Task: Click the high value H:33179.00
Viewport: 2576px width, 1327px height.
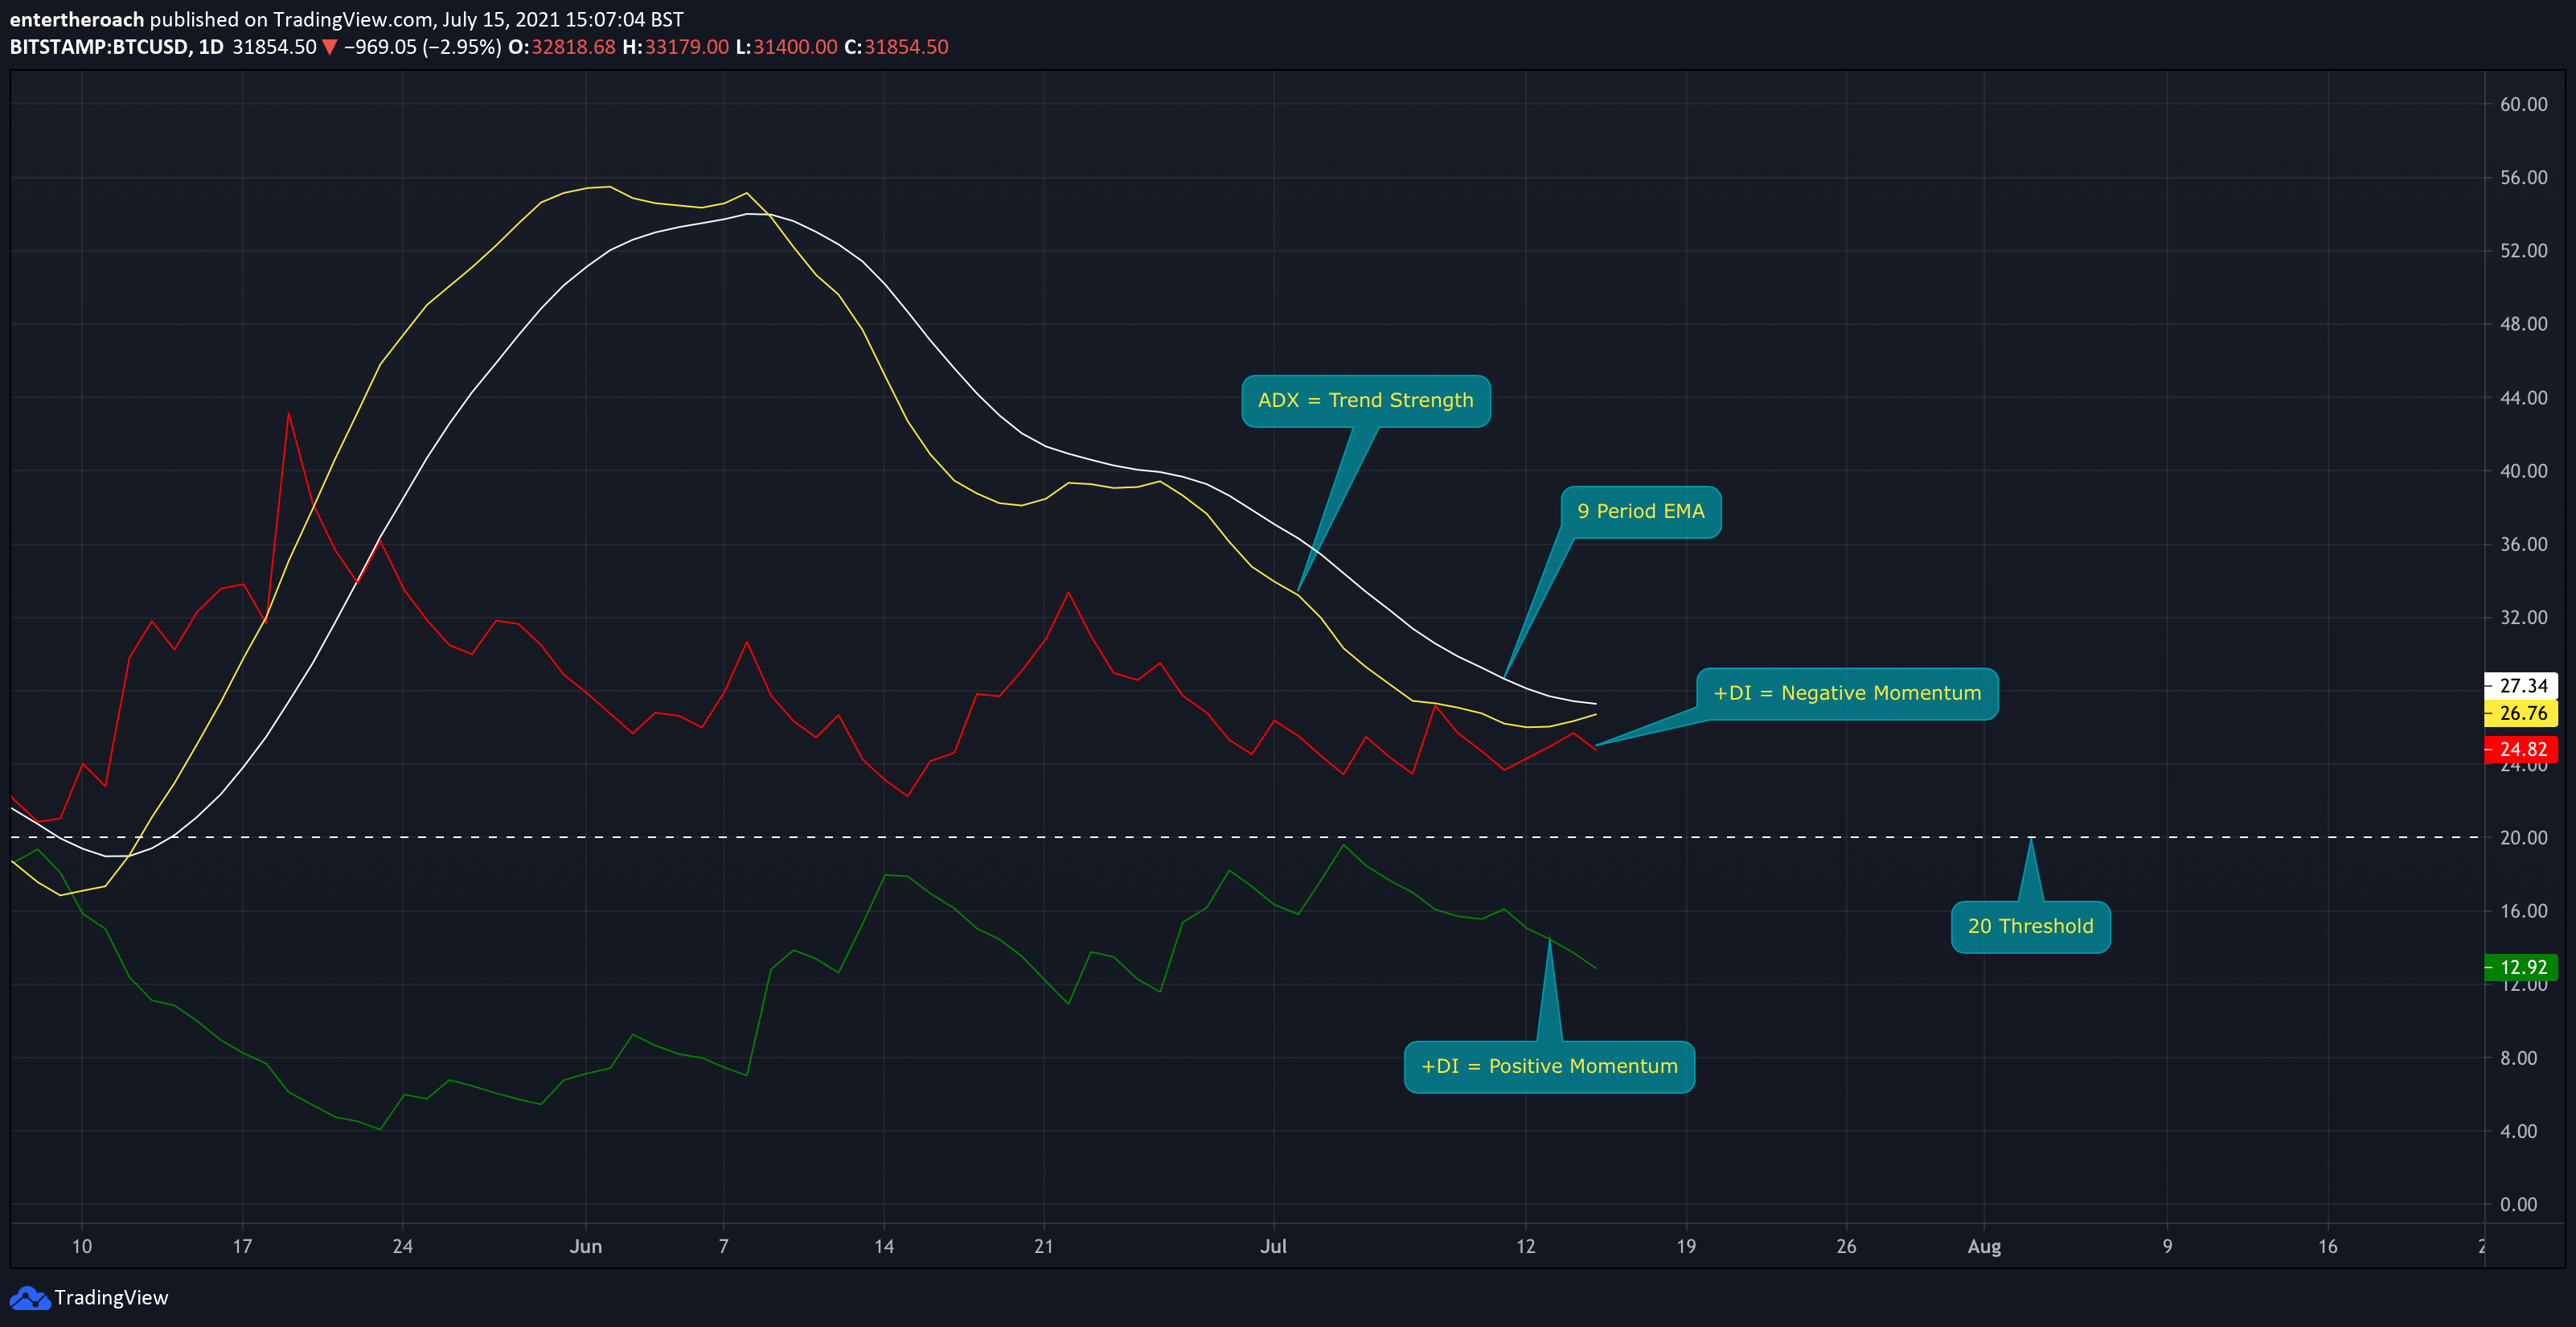Action: pyautogui.click(x=675, y=47)
